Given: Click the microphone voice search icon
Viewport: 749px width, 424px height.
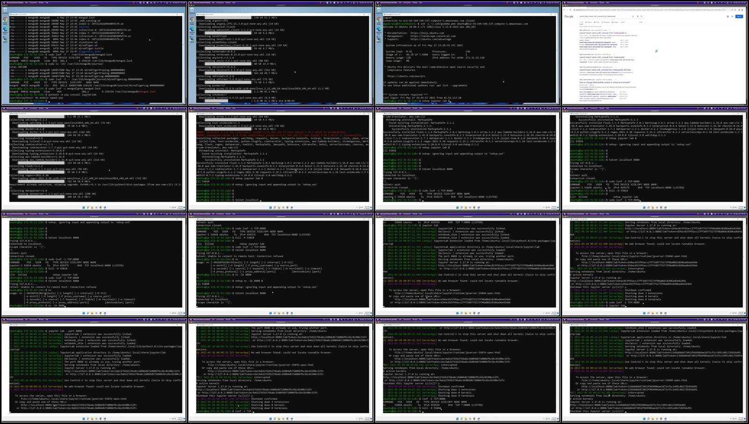Looking at the screenshot, I should click(638, 16).
